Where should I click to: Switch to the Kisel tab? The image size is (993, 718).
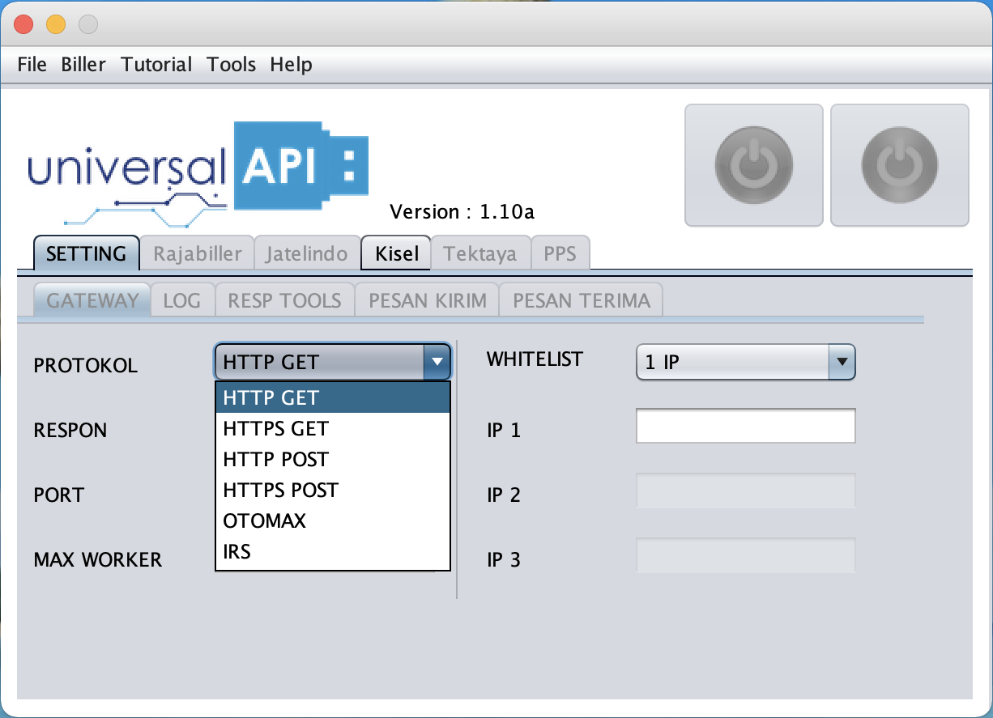(x=397, y=253)
